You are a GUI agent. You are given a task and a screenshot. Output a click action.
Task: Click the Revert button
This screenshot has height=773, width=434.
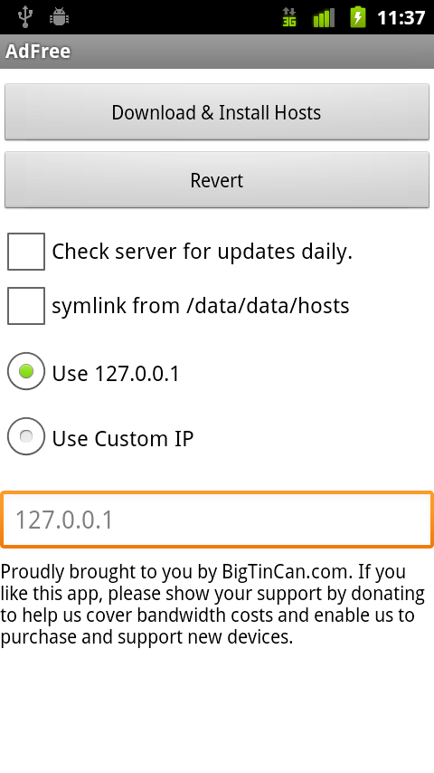point(217,180)
